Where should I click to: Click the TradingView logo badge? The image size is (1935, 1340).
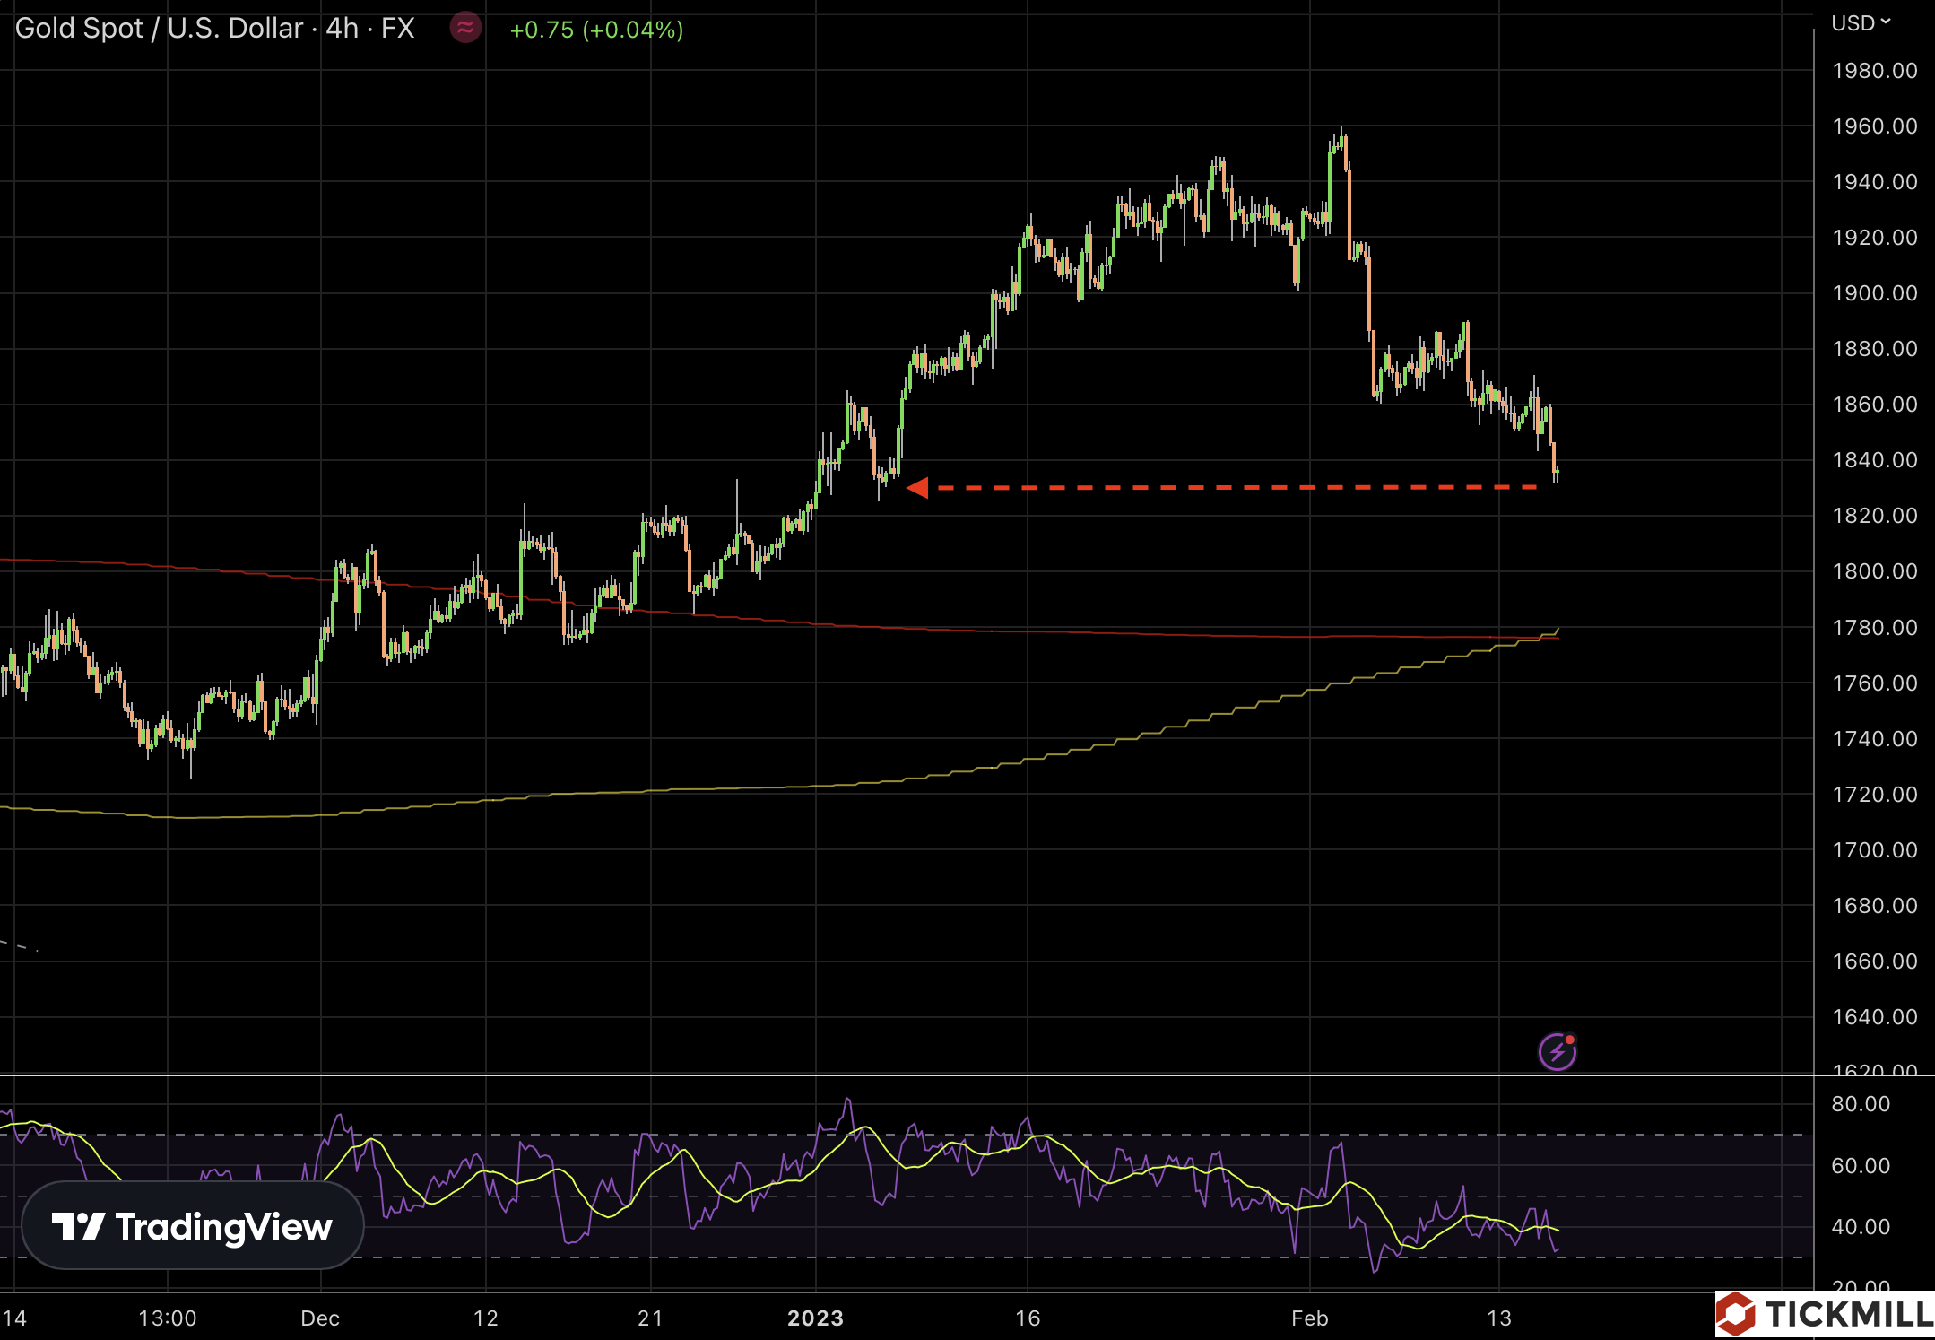(192, 1226)
